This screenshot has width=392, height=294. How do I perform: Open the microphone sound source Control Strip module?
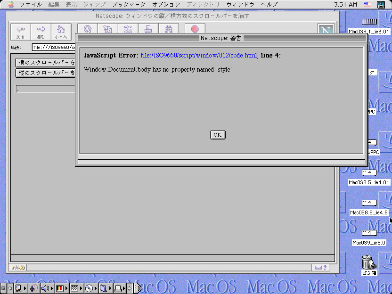(33, 288)
